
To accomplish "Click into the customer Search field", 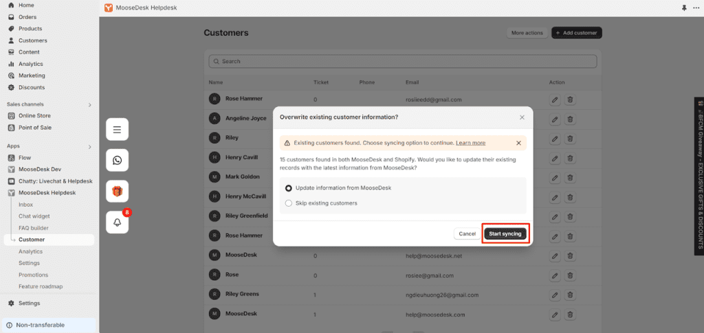I will 403,61.
